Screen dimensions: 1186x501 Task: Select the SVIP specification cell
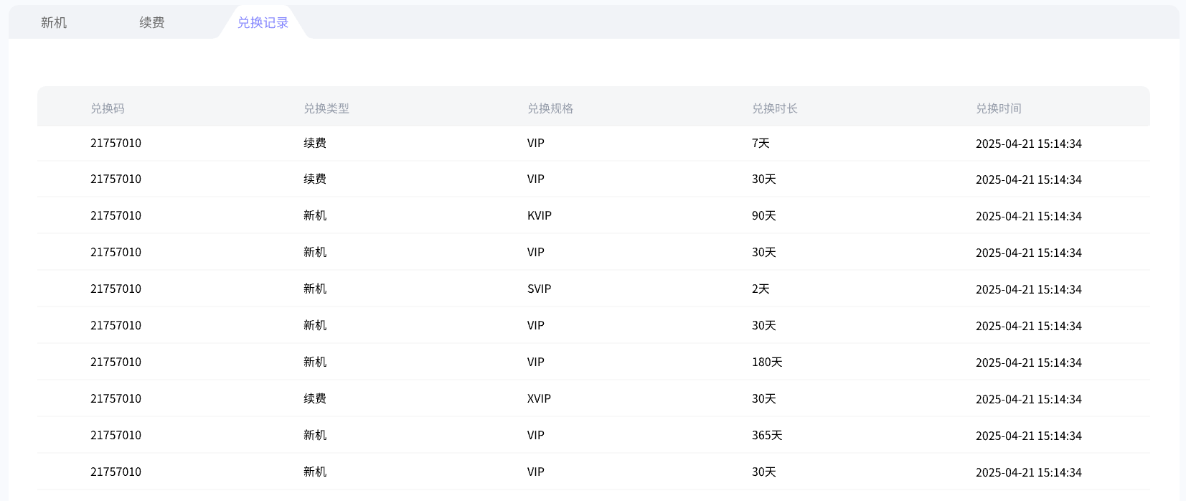tap(540, 289)
